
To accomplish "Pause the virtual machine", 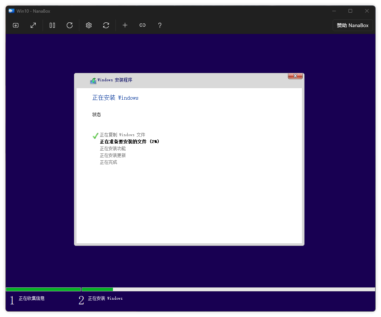I will (x=52, y=25).
